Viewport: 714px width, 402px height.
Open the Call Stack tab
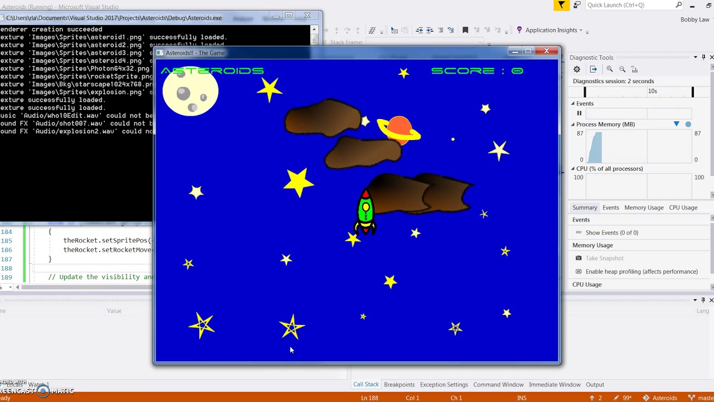[366, 384]
